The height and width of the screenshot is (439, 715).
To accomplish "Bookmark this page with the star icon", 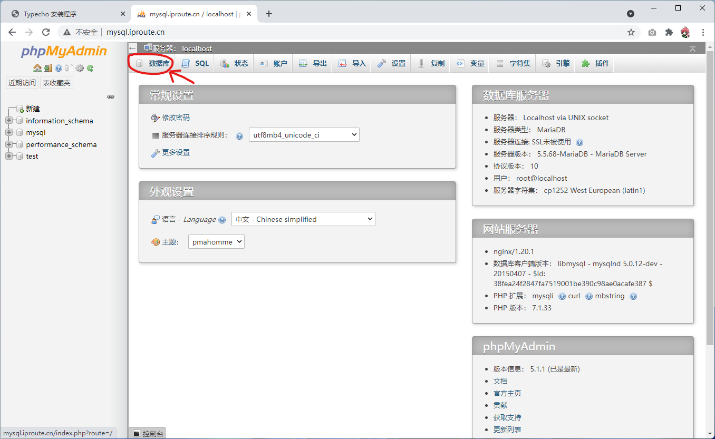I will pos(631,32).
